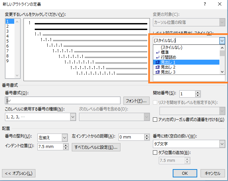Click the 番号書式 number format field
Screen dimensions: 228x181
(63, 101)
